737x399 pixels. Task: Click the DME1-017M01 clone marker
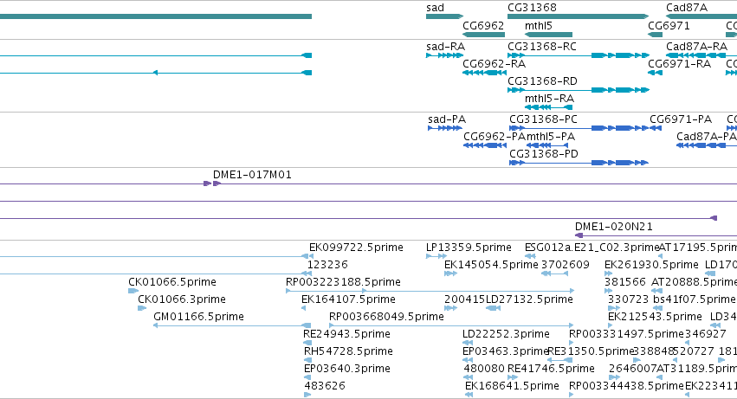click(x=212, y=183)
